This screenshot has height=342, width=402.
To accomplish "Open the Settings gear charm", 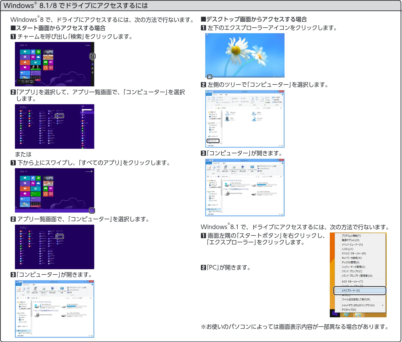I will click(92, 72).
